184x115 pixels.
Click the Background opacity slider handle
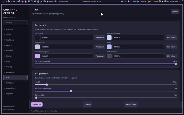click(176, 64)
